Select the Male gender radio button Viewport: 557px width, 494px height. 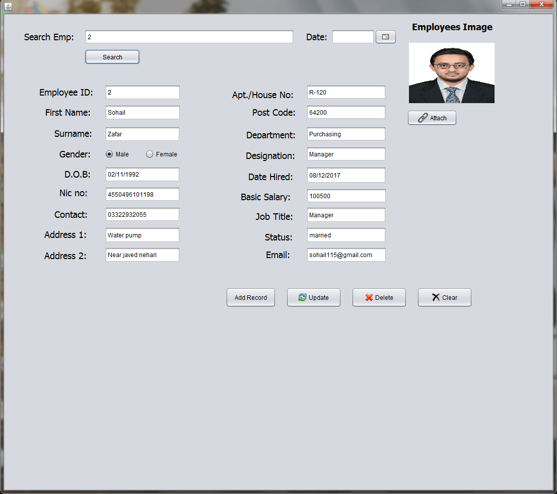[x=109, y=154]
